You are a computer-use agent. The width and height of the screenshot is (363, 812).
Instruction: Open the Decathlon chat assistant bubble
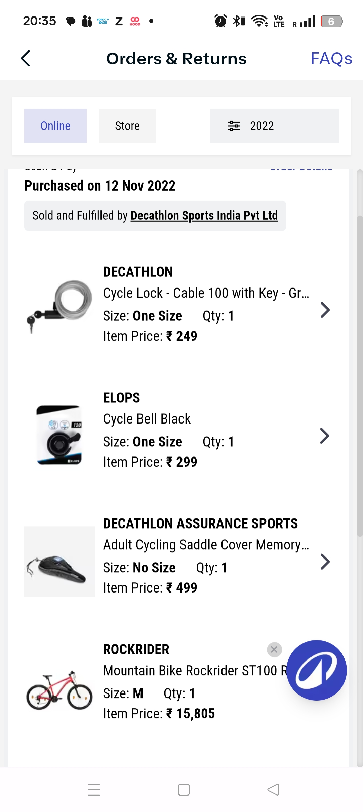pyautogui.click(x=316, y=670)
